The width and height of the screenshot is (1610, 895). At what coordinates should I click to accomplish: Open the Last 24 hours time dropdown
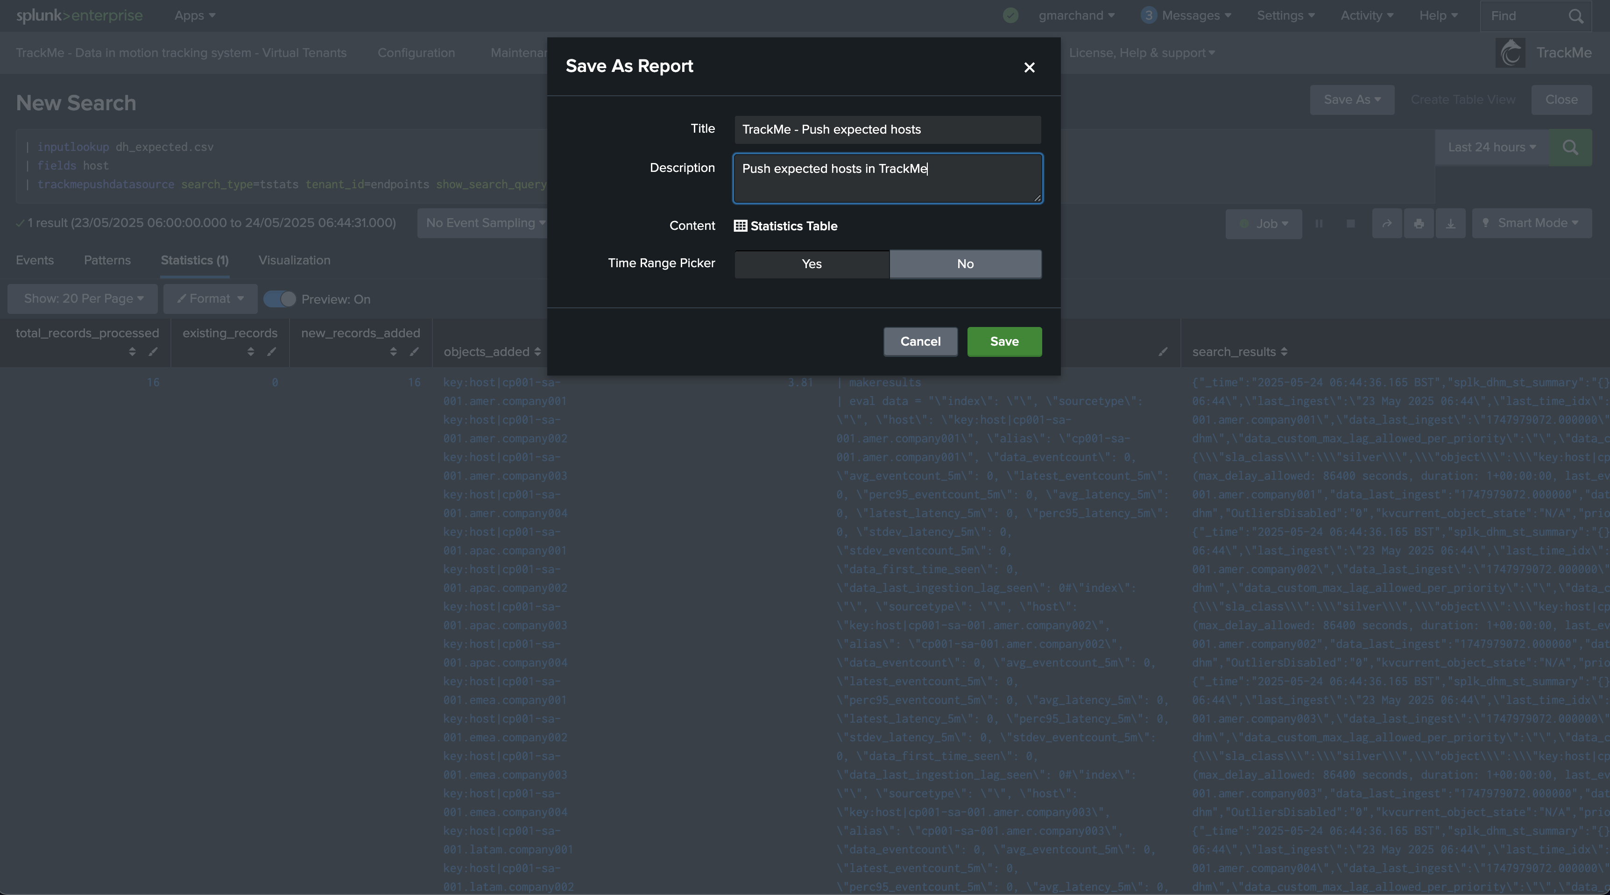pyautogui.click(x=1491, y=148)
